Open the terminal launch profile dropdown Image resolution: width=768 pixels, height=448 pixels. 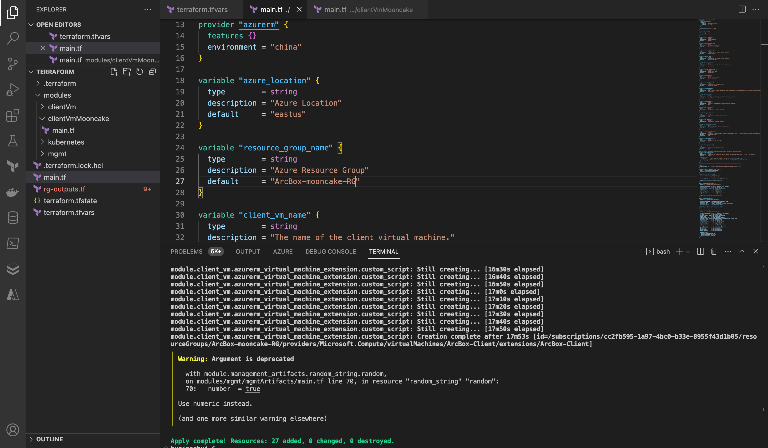(687, 251)
